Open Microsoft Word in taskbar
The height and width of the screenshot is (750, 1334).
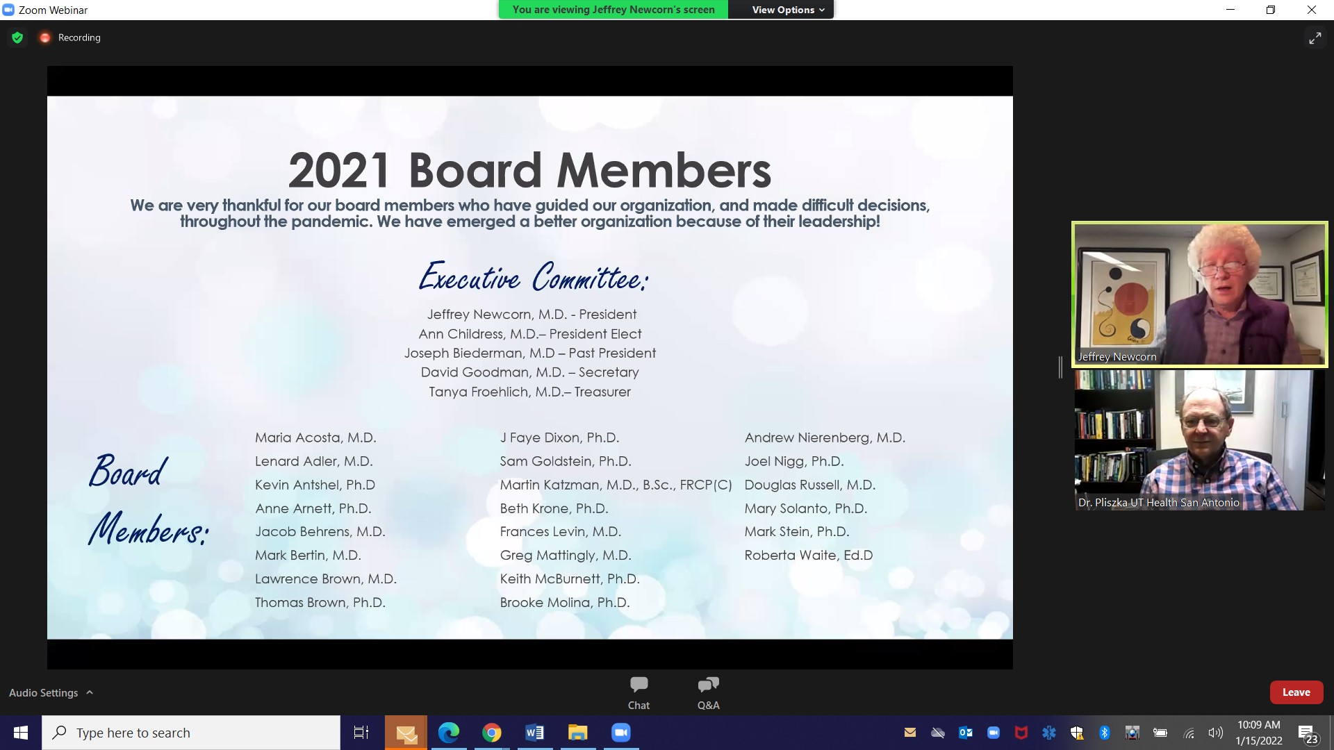point(534,733)
